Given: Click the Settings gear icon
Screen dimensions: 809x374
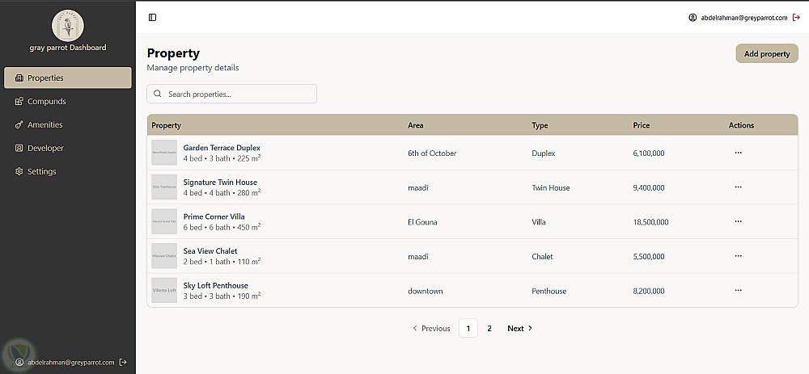Looking at the screenshot, I should coord(19,172).
